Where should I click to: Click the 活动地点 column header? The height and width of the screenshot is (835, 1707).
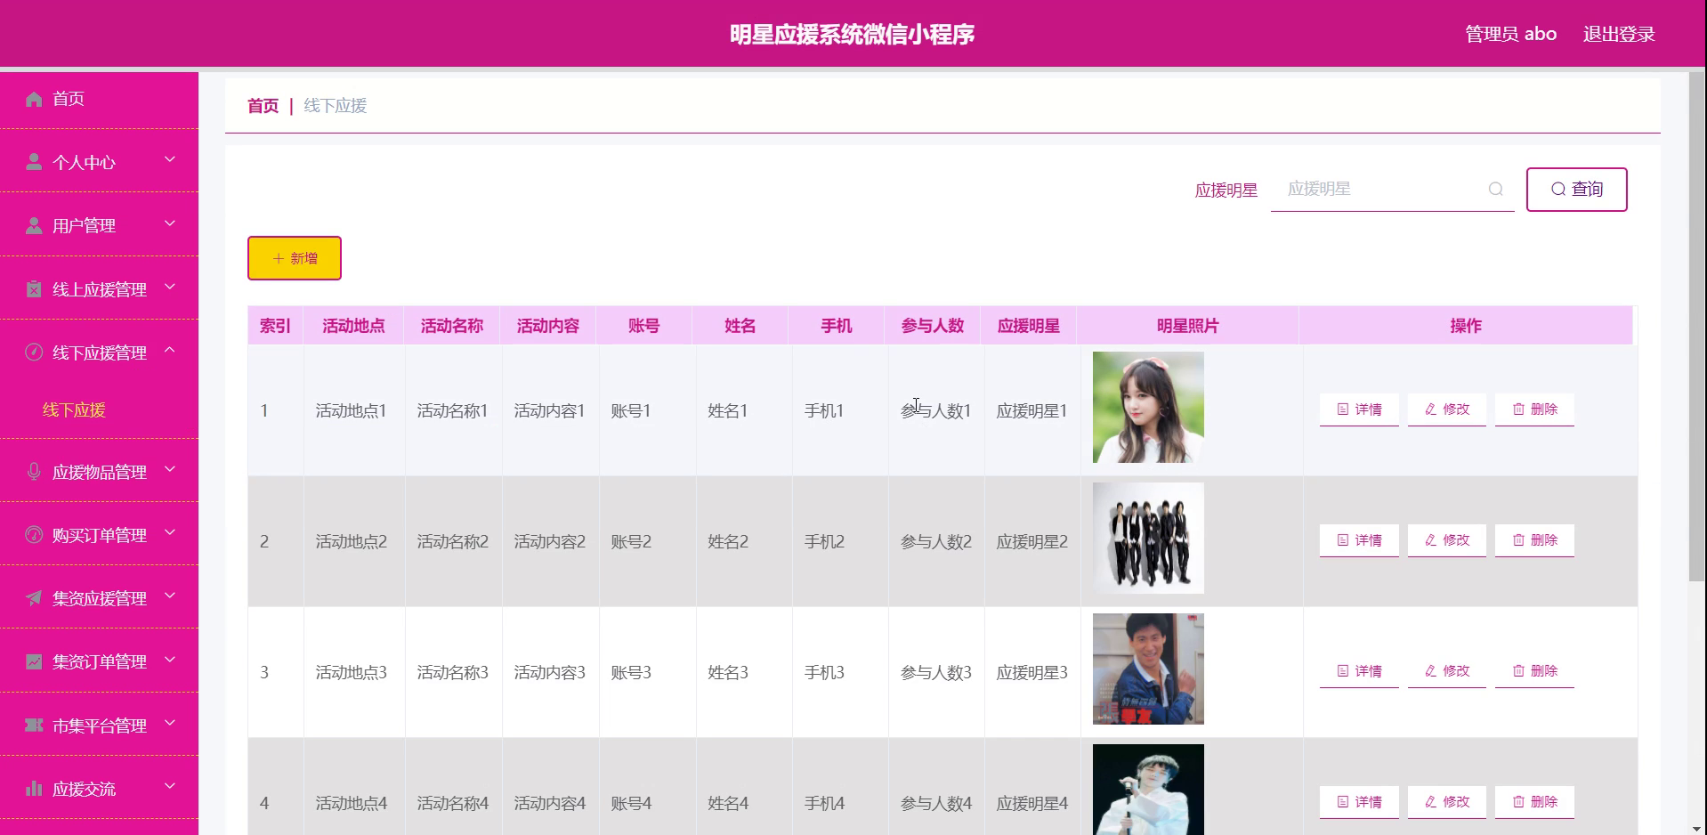coord(353,326)
